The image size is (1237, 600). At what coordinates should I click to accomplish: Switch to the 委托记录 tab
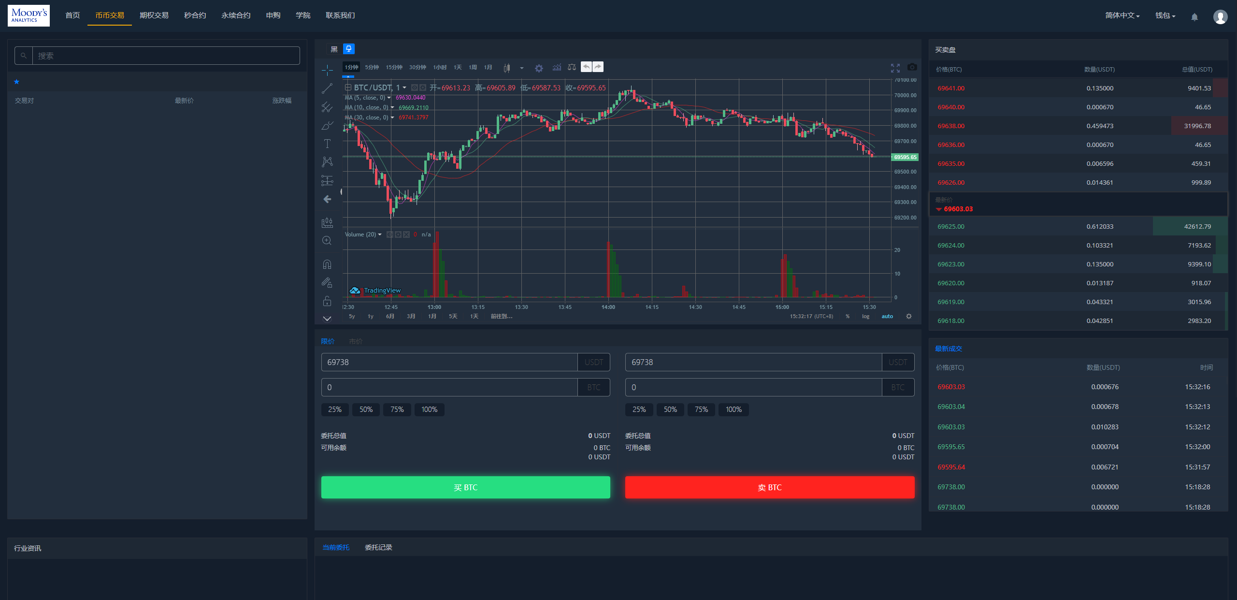point(378,547)
